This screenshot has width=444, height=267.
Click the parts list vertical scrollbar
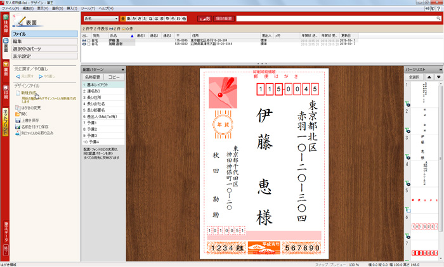click(440, 159)
